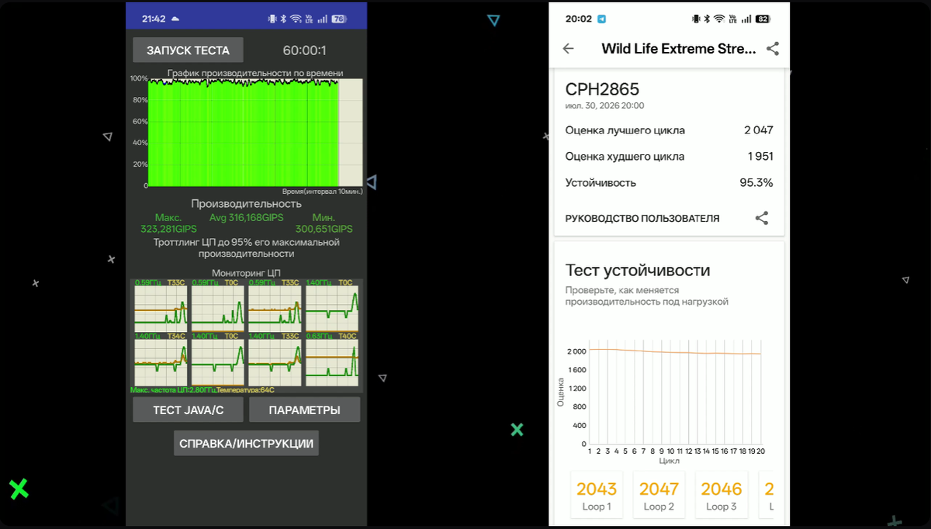Tap the Мониторинг ЦП heading
Viewport: 931px width, 529px height.
(x=246, y=273)
